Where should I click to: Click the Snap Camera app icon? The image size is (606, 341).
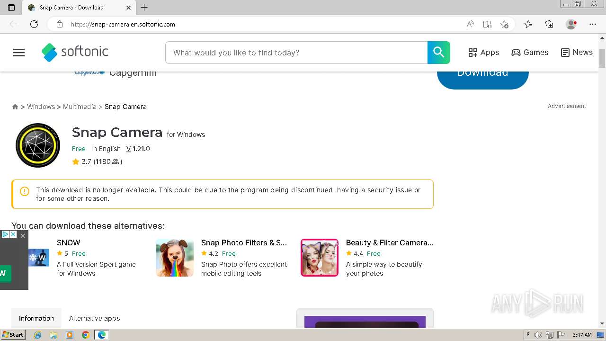pos(38,145)
